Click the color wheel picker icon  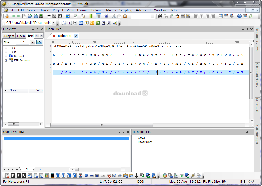[x=165, y=176]
